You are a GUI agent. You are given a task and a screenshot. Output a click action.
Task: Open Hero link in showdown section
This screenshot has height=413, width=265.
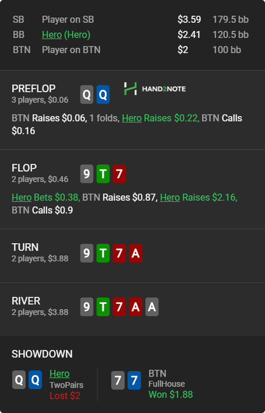coord(59,373)
